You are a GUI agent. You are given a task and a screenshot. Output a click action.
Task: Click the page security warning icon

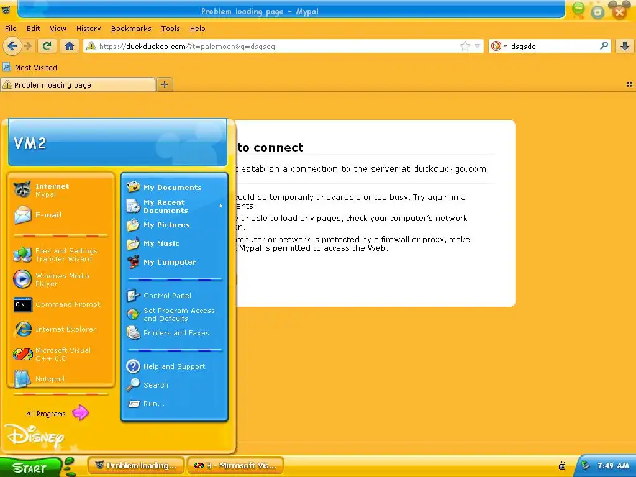[x=91, y=46]
